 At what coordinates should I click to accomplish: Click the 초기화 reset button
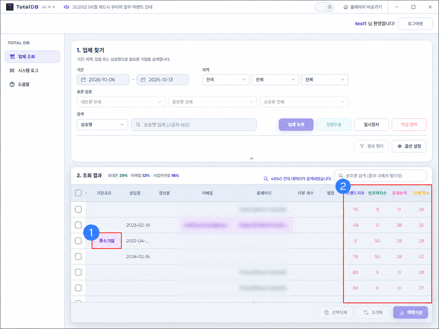point(373,312)
